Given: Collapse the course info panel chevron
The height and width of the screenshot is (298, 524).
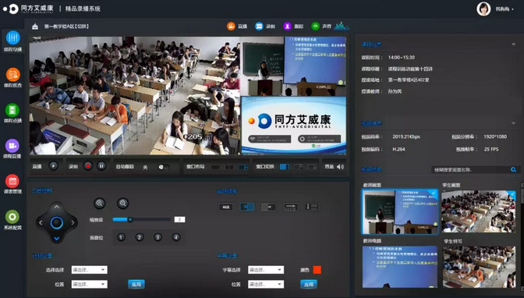Looking at the screenshot, I should point(514,44).
